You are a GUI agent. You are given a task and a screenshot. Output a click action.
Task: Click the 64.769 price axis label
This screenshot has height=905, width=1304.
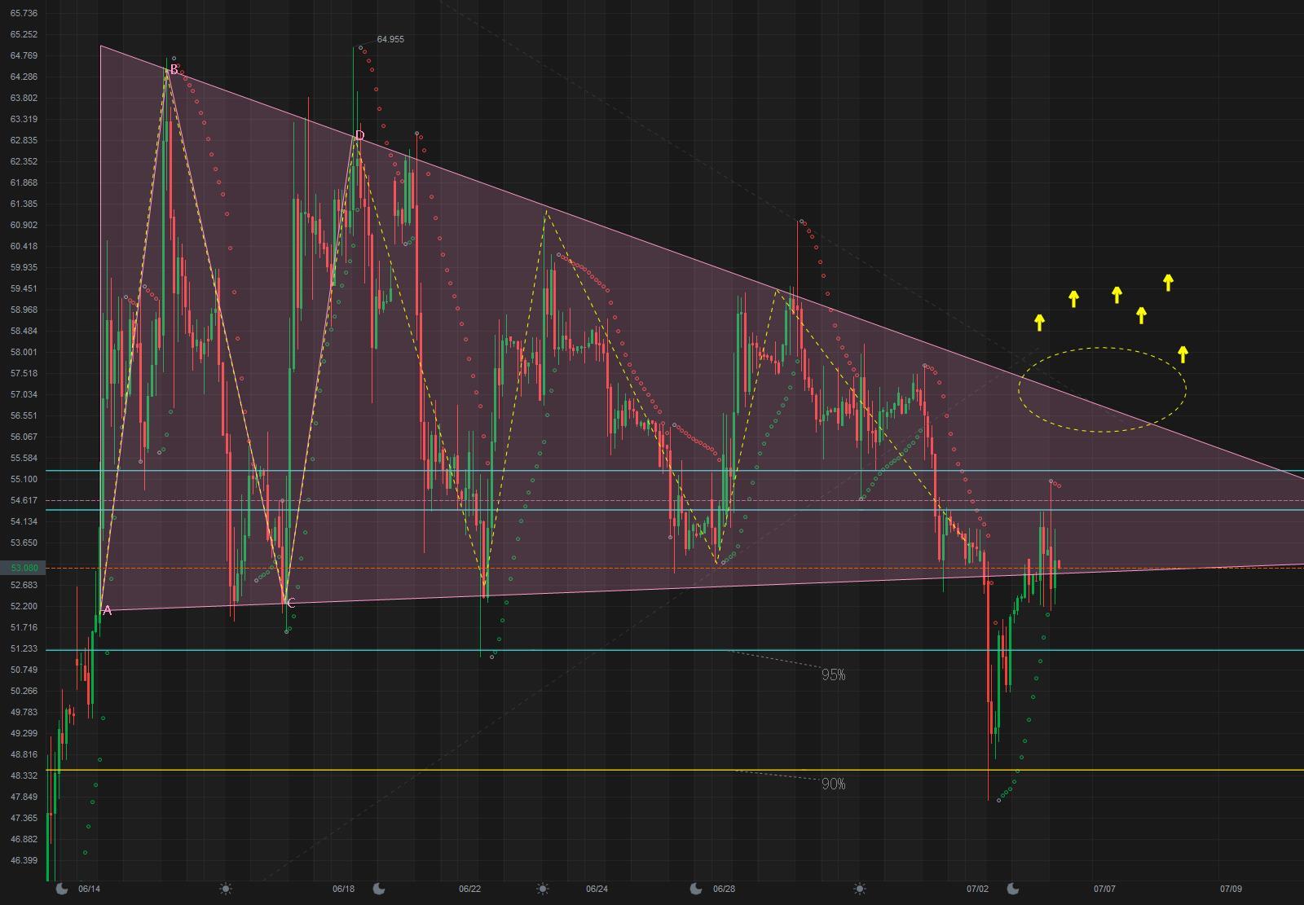click(24, 55)
